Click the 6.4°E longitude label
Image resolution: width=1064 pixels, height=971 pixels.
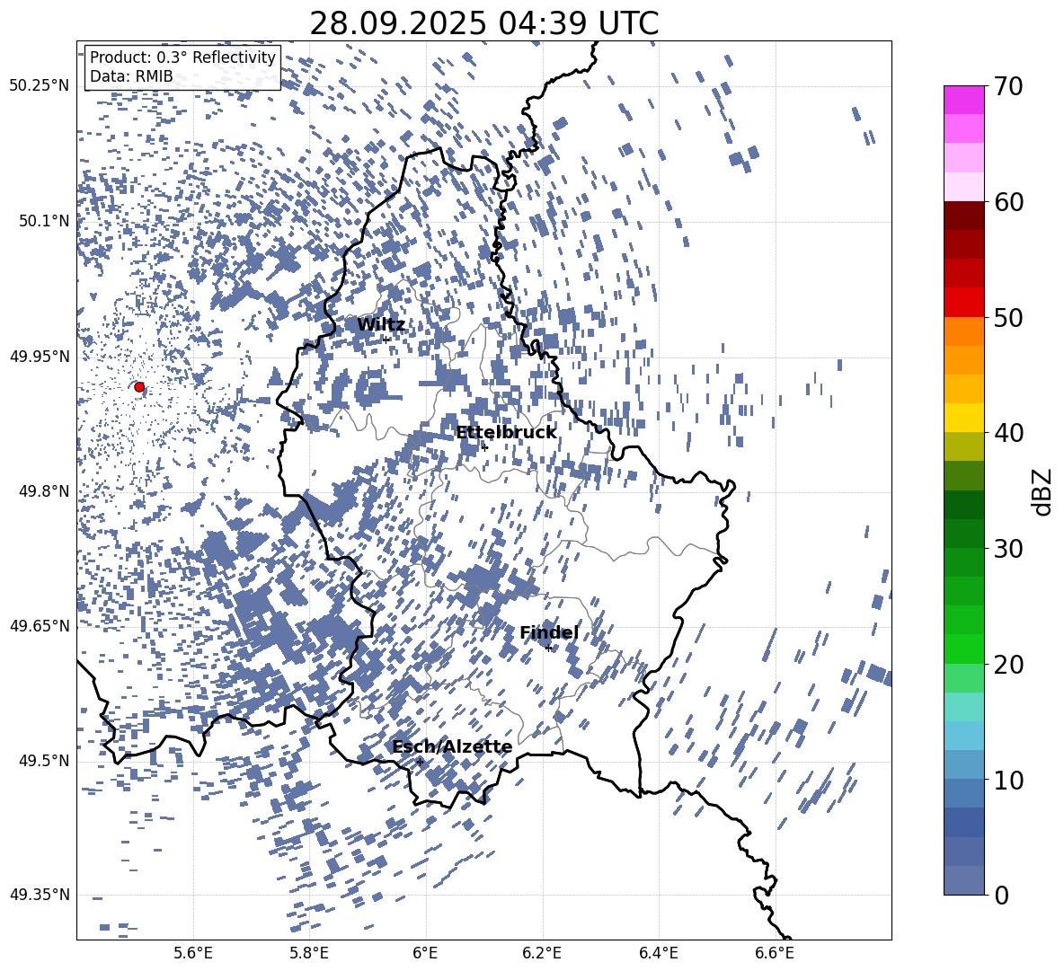(658, 953)
